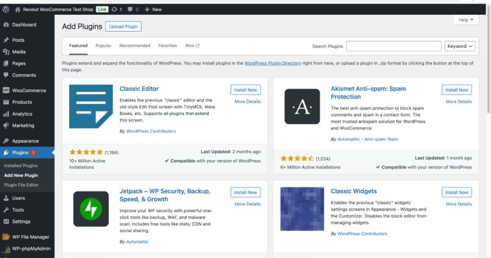Install the Classic Widgets plugin now
Viewport: 491px width, 258px height.
[x=456, y=192]
